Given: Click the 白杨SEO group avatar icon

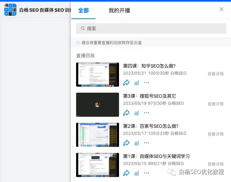Looking at the screenshot, I should click(x=10, y=10).
